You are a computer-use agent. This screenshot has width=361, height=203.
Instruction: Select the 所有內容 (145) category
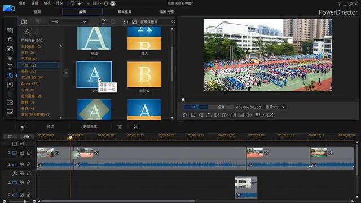32,40
